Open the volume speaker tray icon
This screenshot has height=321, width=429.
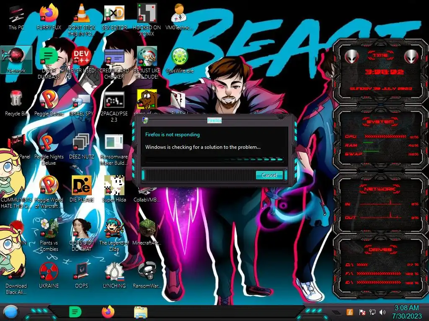(x=382, y=312)
